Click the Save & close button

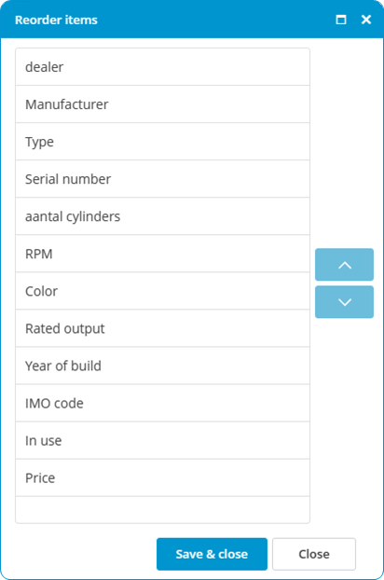[212, 554]
